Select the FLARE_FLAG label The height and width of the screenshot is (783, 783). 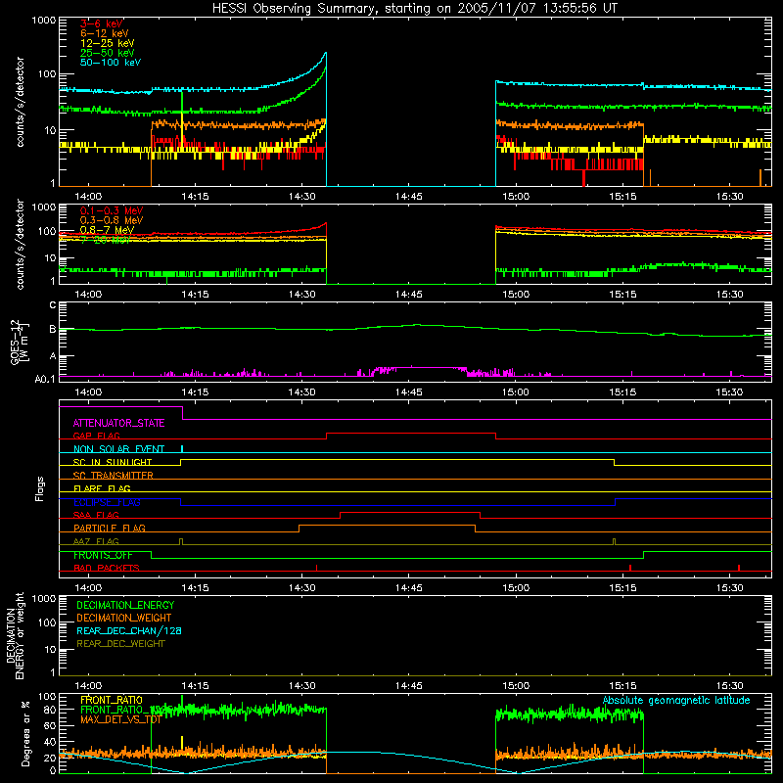(102, 488)
